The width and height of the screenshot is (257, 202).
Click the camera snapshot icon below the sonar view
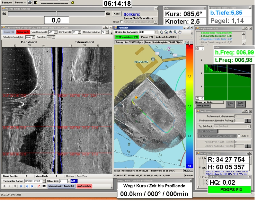click(x=44, y=187)
